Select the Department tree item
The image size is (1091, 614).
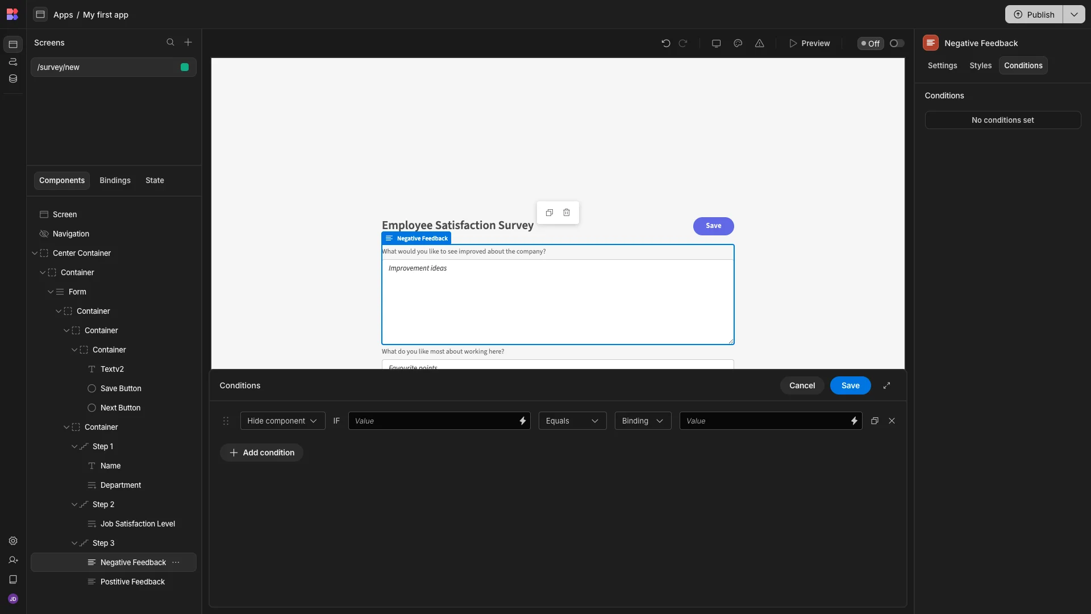point(114,485)
